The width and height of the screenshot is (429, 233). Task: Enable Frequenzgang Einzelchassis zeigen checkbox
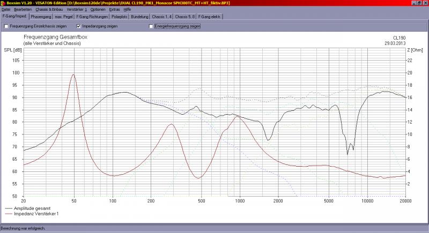tap(6, 26)
